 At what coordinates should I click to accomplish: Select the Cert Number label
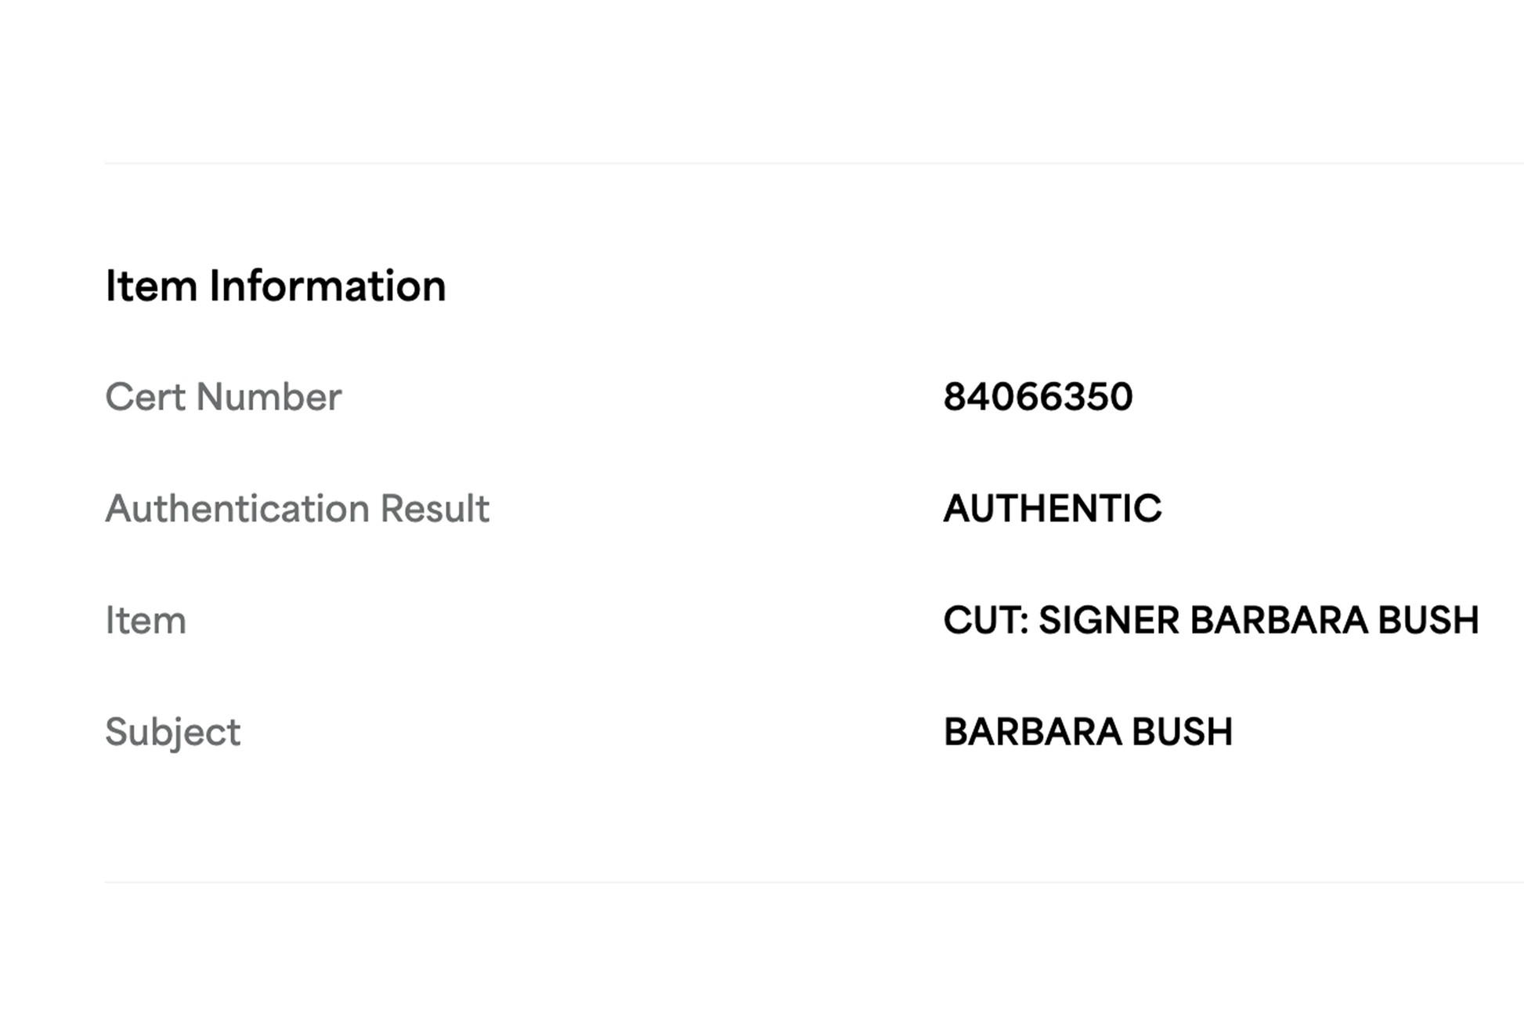(223, 397)
